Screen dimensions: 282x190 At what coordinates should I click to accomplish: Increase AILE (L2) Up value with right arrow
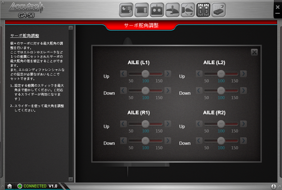click(244, 74)
